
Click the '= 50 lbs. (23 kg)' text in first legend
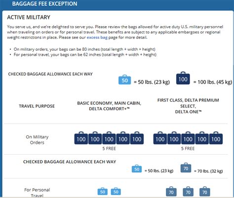click(x=152, y=82)
